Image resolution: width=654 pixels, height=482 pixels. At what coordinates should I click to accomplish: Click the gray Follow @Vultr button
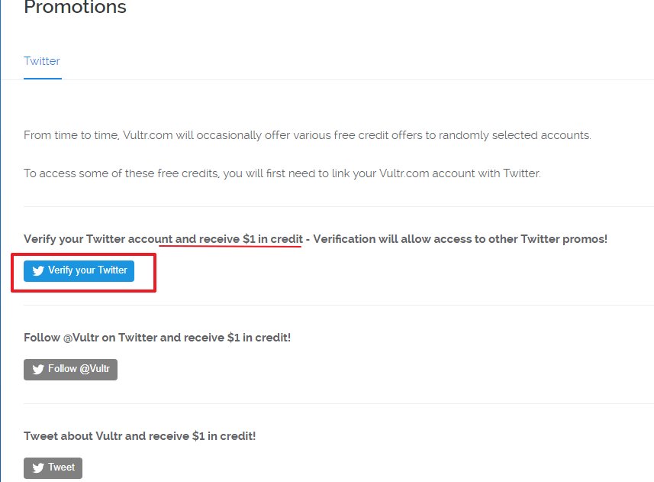coord(70,369)
